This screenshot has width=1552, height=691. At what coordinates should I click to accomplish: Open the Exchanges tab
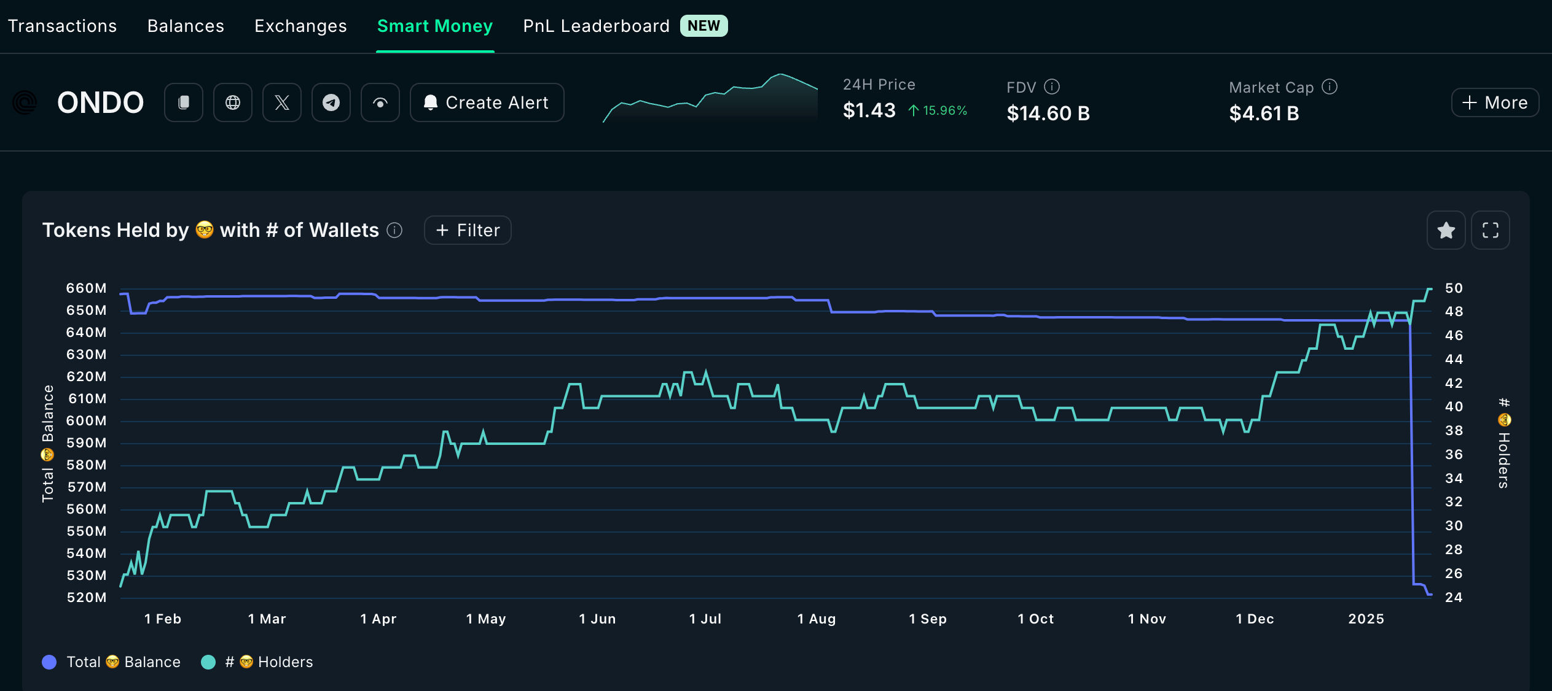(x=301, y=26)
